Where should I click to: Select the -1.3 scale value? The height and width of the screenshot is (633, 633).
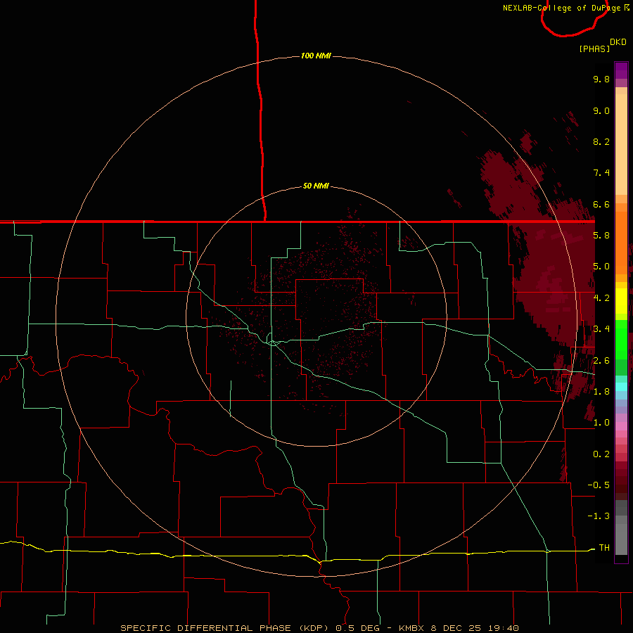point(599,516)
